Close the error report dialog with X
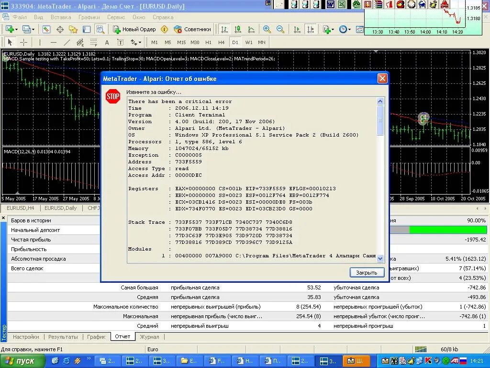 click(x=382, y=79)
